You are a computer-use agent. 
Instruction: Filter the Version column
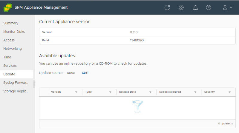point(76,92)
